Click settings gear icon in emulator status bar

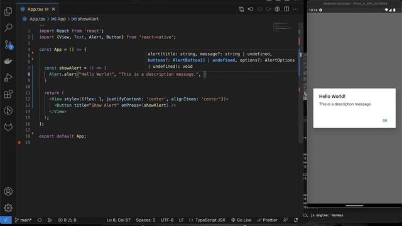320,10
